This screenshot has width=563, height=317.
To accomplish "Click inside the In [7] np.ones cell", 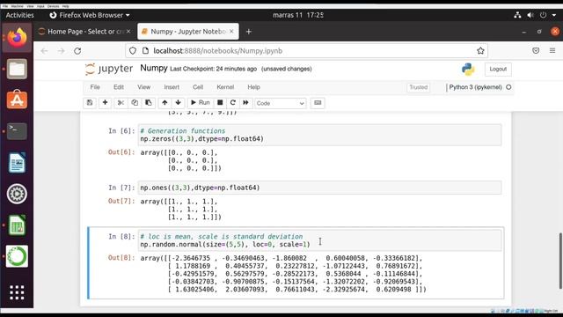I will [319, 188].
